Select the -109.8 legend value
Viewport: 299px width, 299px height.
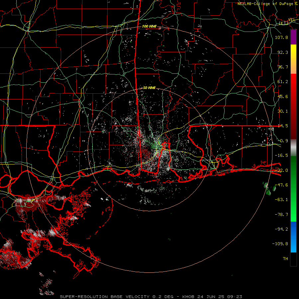[280, 244]
